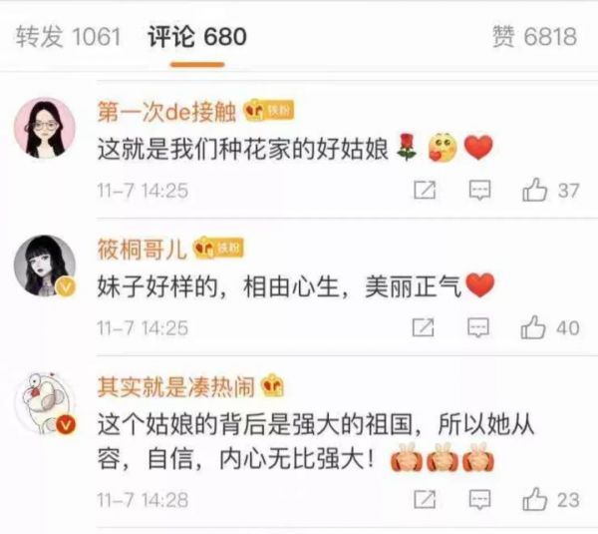
Task: Open 筱桐哥儿 user profile name
Action: pos(142,250)
